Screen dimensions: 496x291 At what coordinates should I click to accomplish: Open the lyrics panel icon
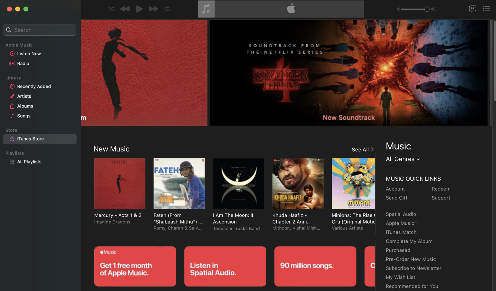(x=472, y=9)
